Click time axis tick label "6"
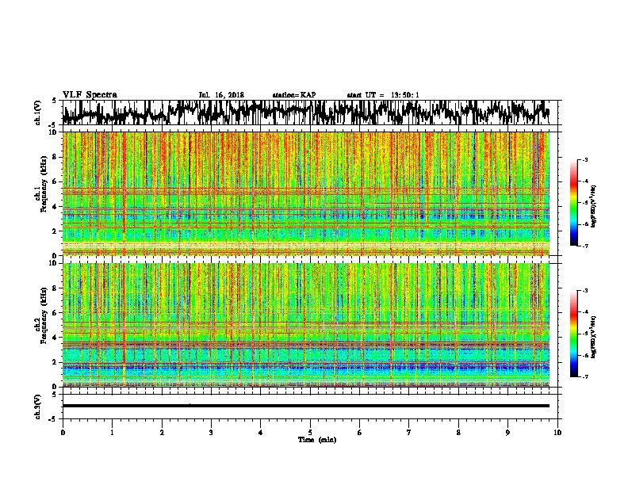Image resolution: width=628 pixels, height=485 pixels. [360, 433]
